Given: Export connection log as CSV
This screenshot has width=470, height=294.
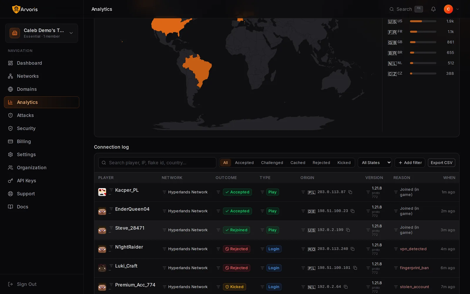Looking at the screenshot, I should tap(442, 163).
